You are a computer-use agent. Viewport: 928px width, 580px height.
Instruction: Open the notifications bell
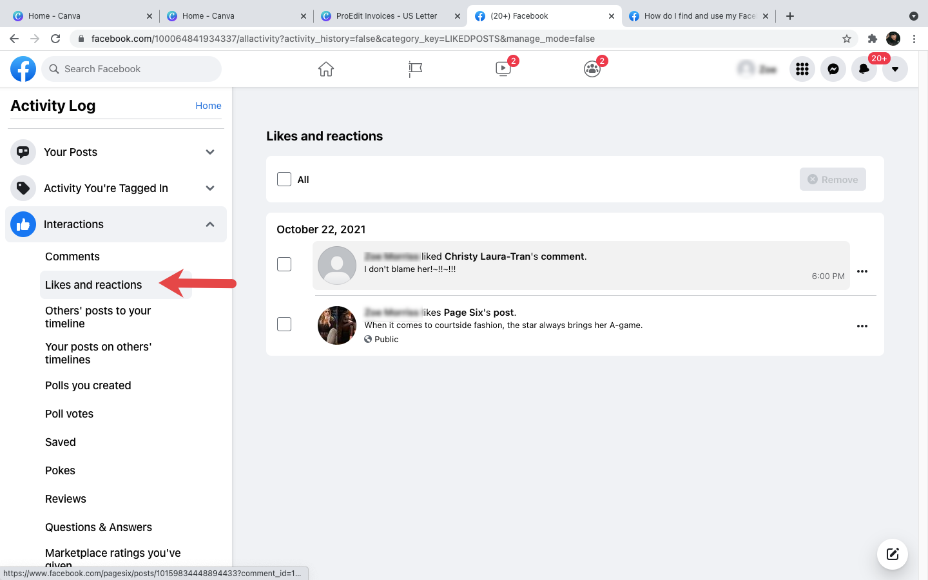tap(864, 68)
